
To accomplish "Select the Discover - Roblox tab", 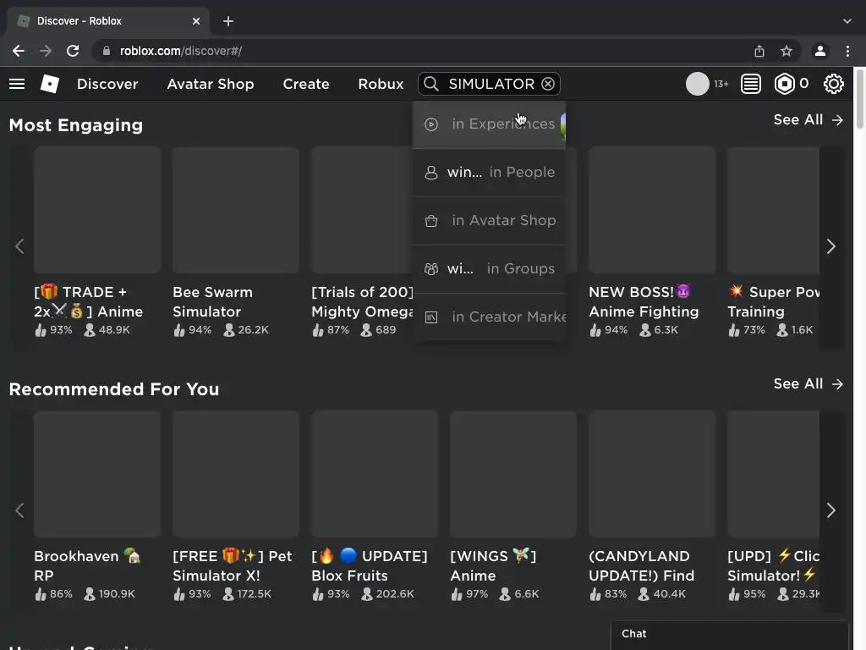I will coord(107,21).
